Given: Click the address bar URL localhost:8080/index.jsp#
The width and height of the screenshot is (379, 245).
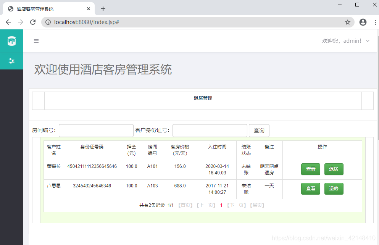Looking at the screenshot, I should pos(87,22).
